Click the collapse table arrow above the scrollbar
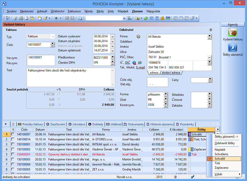 point(217,129)
